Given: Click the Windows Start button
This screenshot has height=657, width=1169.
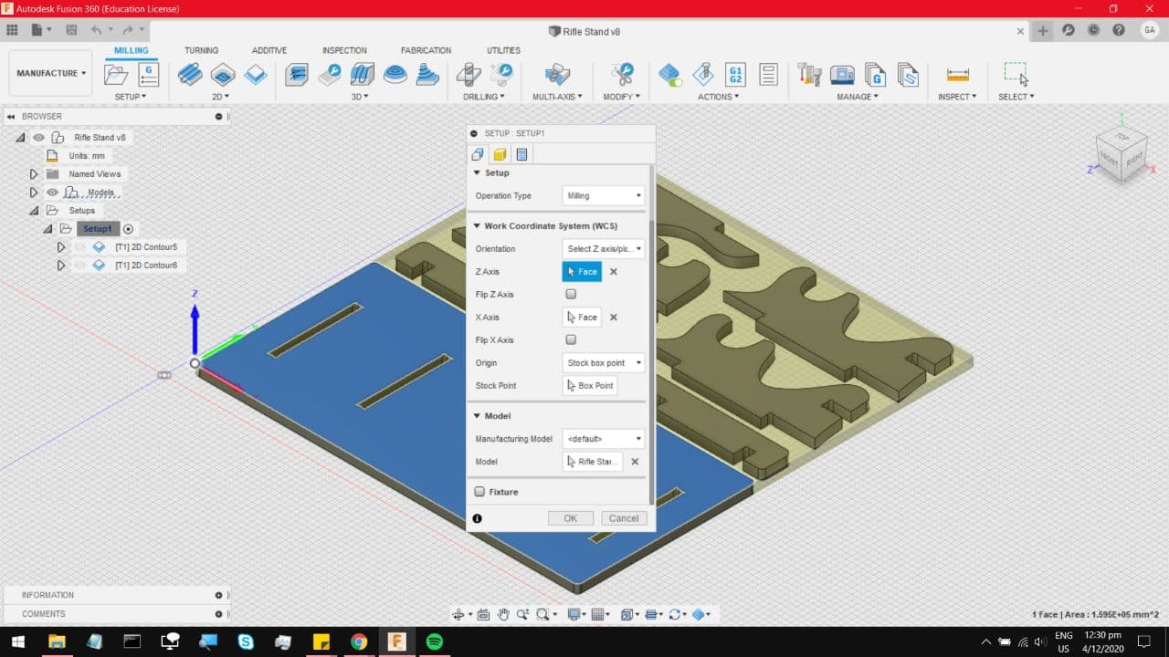Looking at the screenshot, I should (x=18, y=641).
